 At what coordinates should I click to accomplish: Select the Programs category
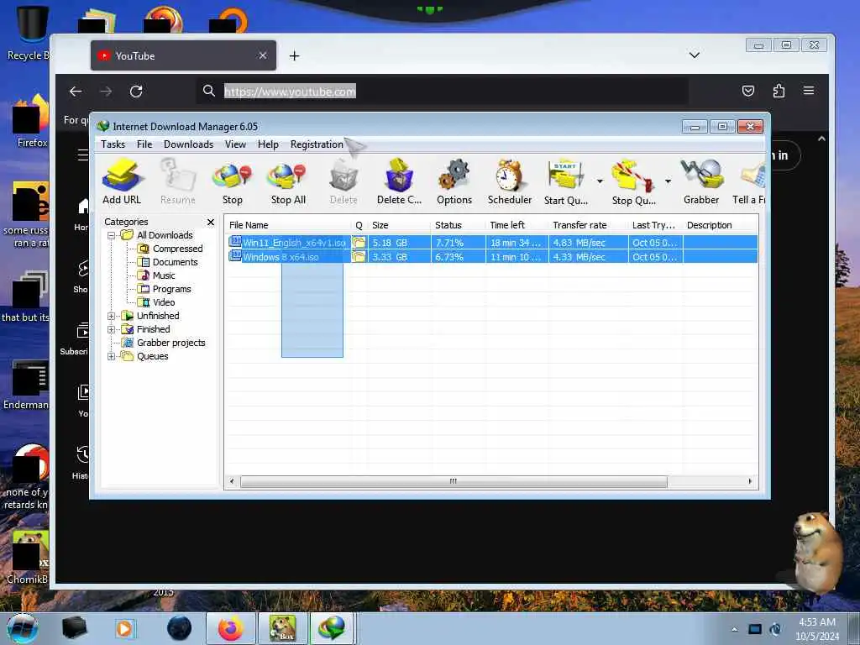click(171, 289)
